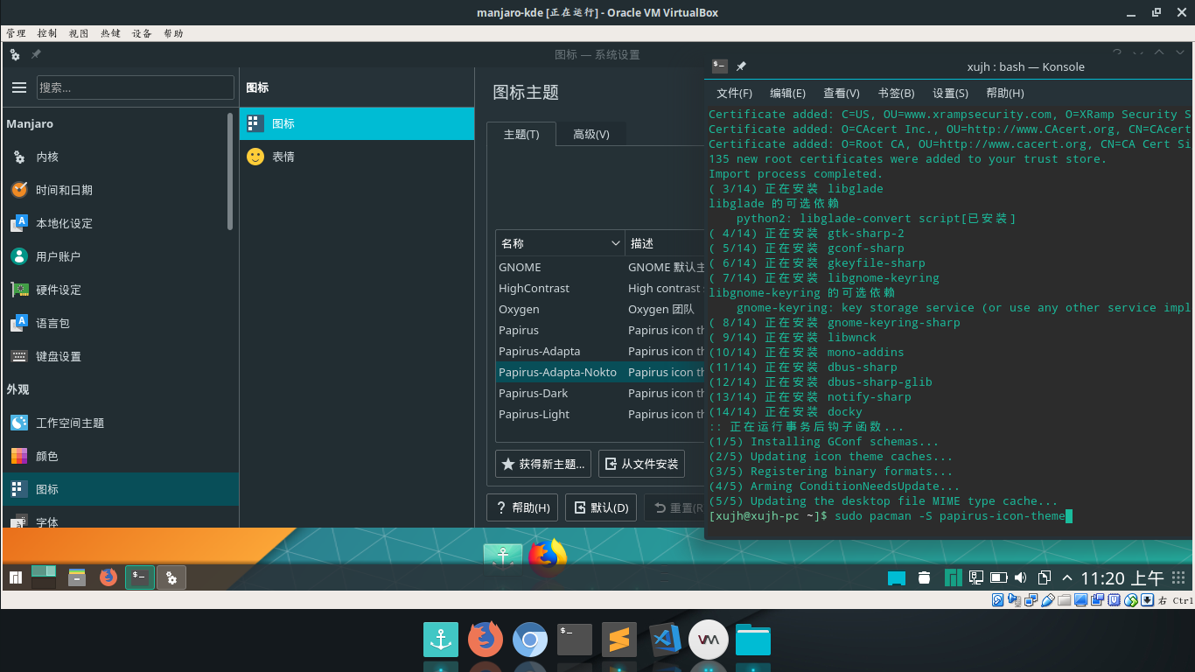Open 颜色 settings in the sidebar
1195x672 pixels.
[x=119, y=457]
